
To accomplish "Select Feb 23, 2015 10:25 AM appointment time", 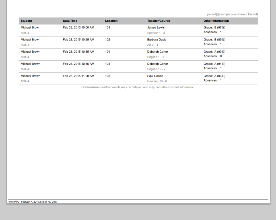I will 79,40.
